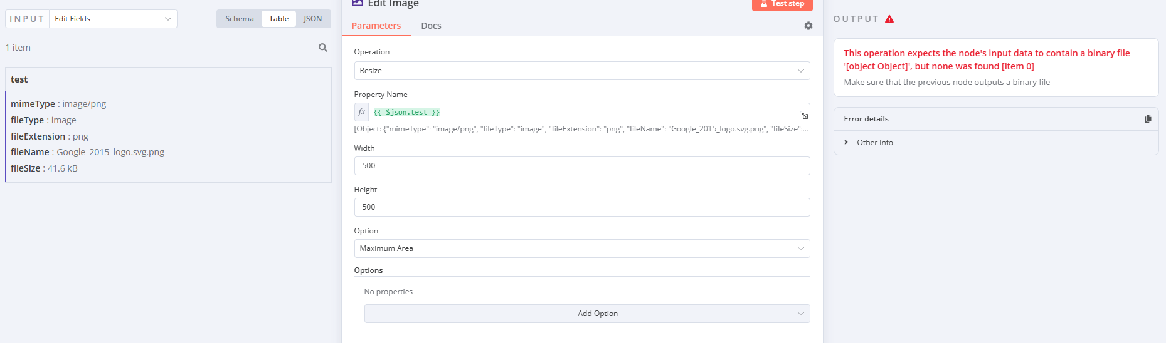Screen dimensions: 1166x343
Task: Open the Edit Fields input selector
Action: tap(113, 19)
